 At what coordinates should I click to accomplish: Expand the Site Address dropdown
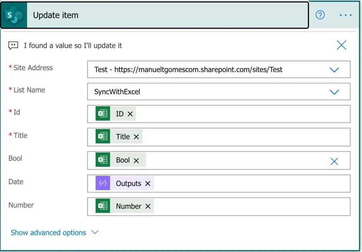(334, 70)
